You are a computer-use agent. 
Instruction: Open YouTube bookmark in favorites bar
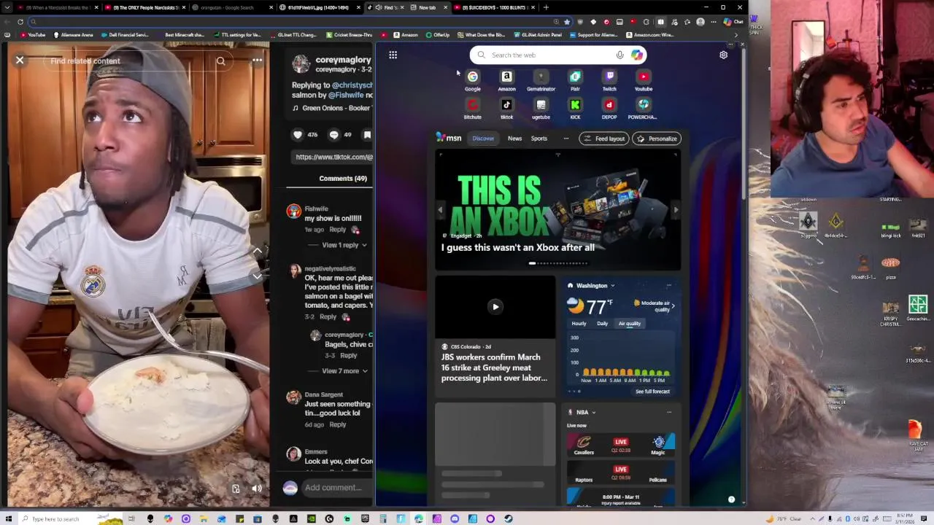[x=33, y=35]
